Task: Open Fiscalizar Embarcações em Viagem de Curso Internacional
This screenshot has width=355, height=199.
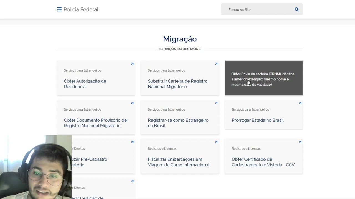Action: pyautogui.click(x=179, y=162)
